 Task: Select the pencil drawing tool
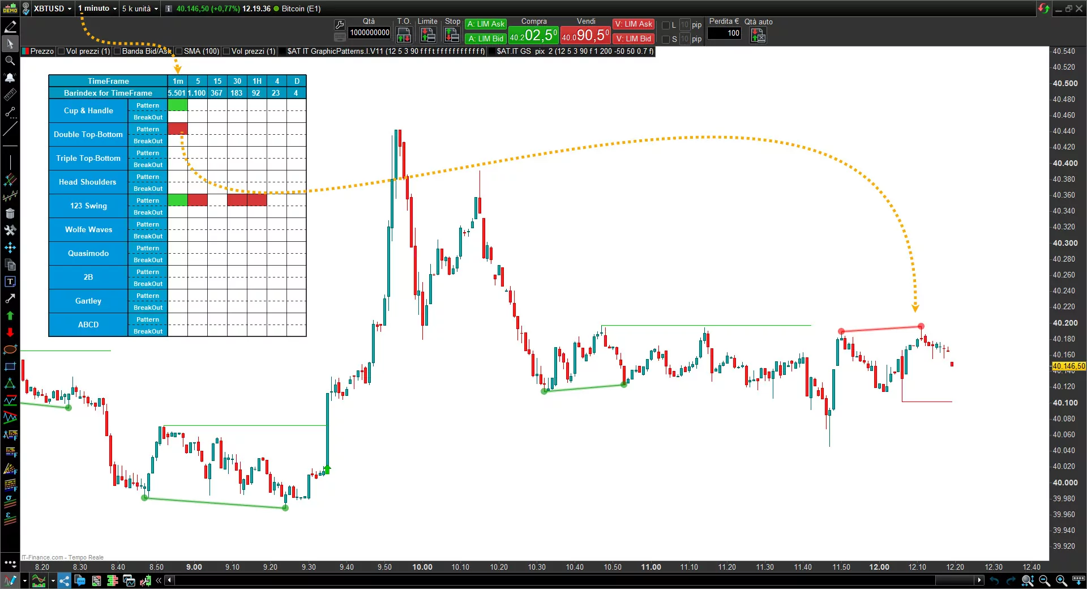pos(10,27)
